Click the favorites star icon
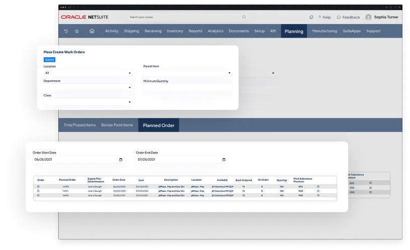Viewport: 410px width, 250px height. tap(77, 31)
